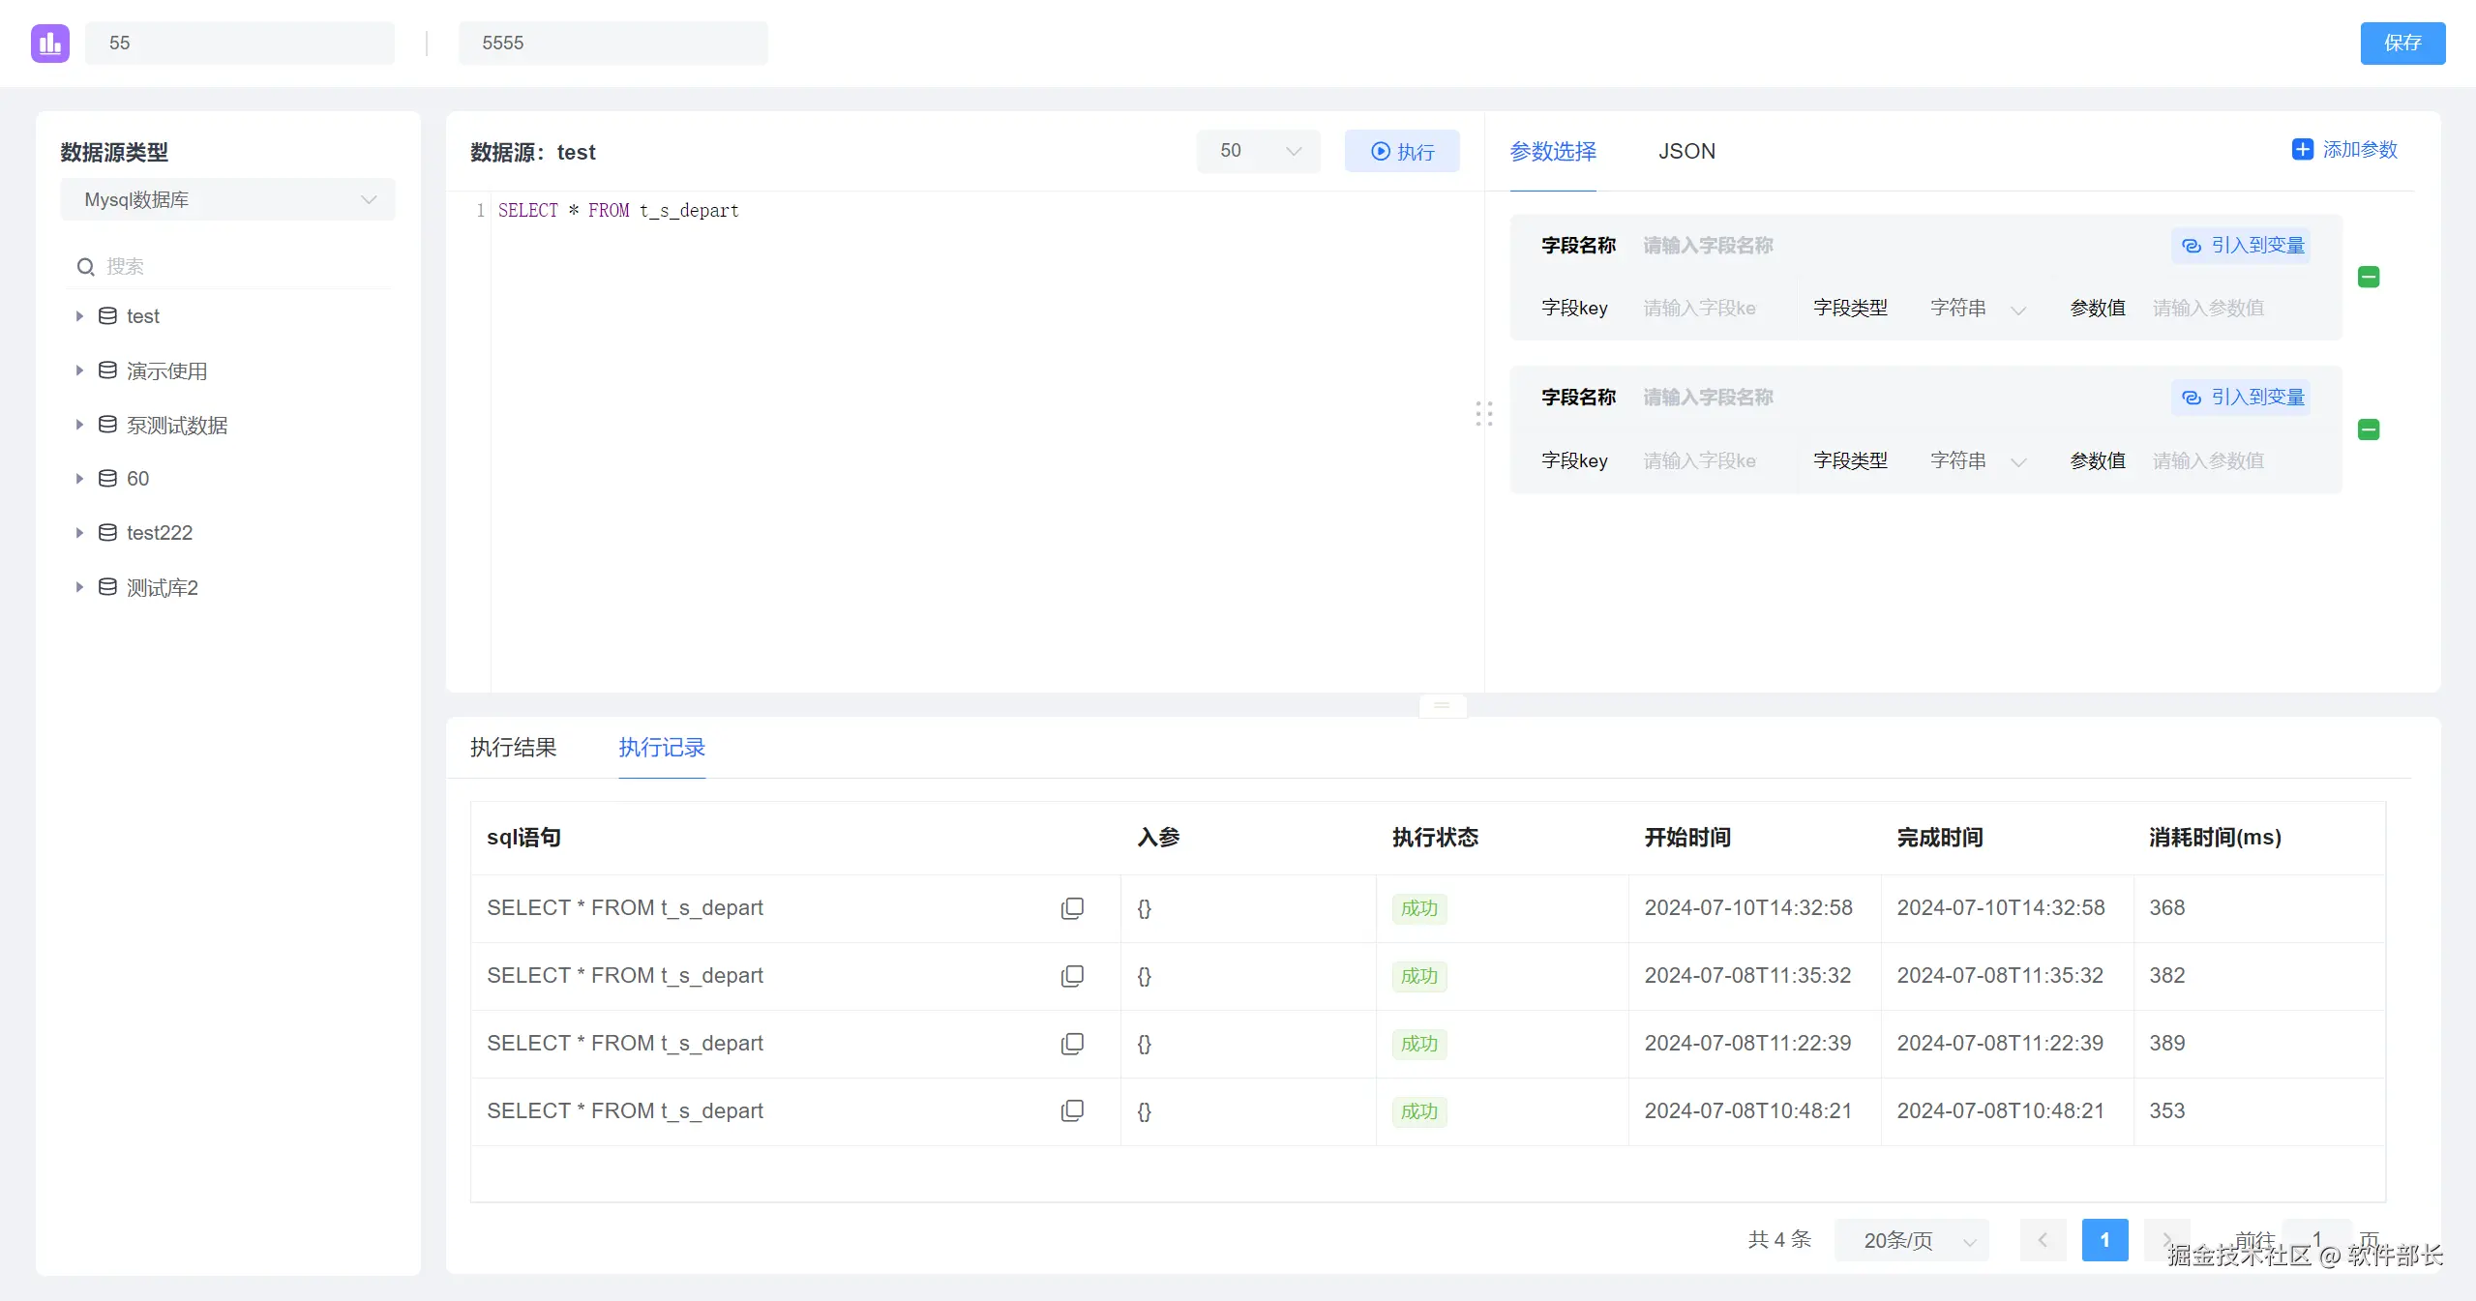This screenshot has height=1301, width=2476.
Task: Open the 20条/页 page size dropdown
Action: (1911, 1240)
